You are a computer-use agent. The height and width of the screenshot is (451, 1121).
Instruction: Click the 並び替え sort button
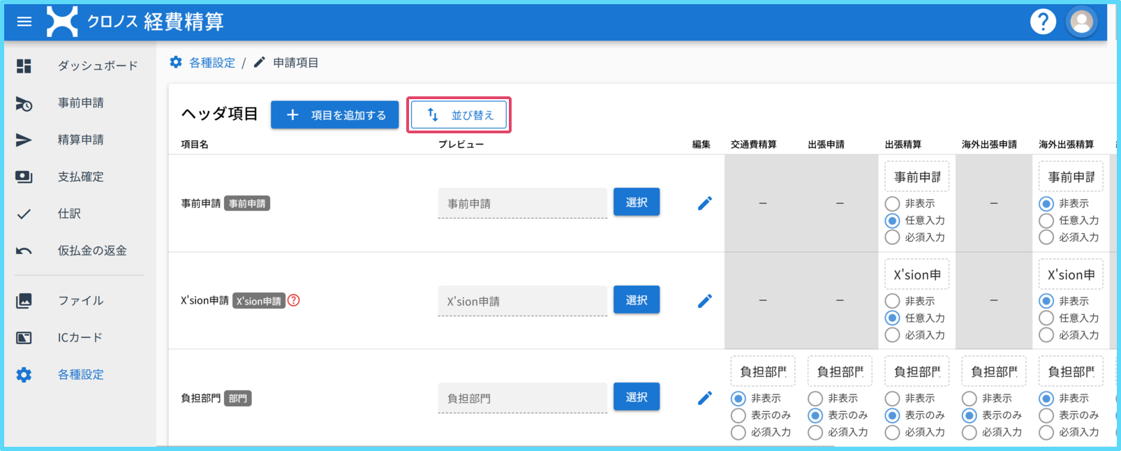click(x=459, y=115)
